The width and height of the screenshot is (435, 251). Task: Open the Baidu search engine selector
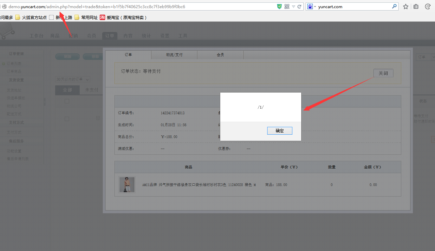312,6
